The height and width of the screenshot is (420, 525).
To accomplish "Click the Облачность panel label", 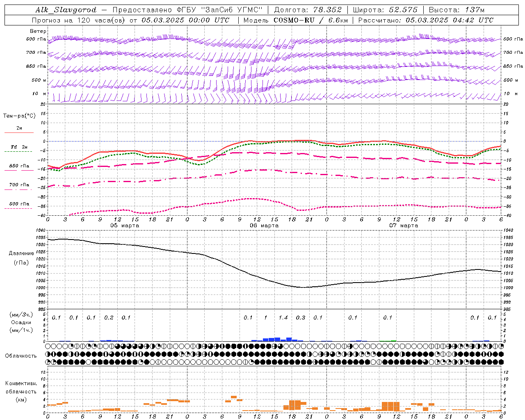I will 21,356.
